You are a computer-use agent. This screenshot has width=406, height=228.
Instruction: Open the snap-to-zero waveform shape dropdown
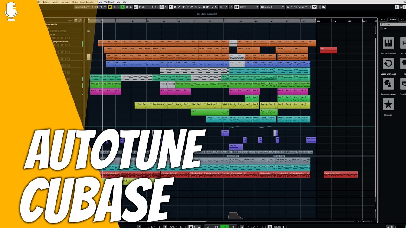pyautogui.click(x=224, y=7)
